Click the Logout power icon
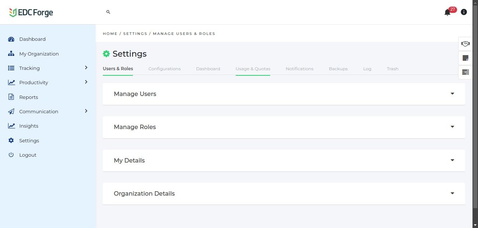 click(x=11, y=155)
